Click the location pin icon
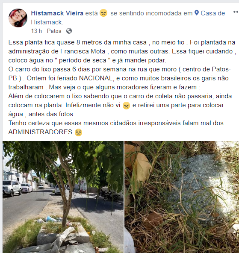The image size is (239, 253). [197, 12]
